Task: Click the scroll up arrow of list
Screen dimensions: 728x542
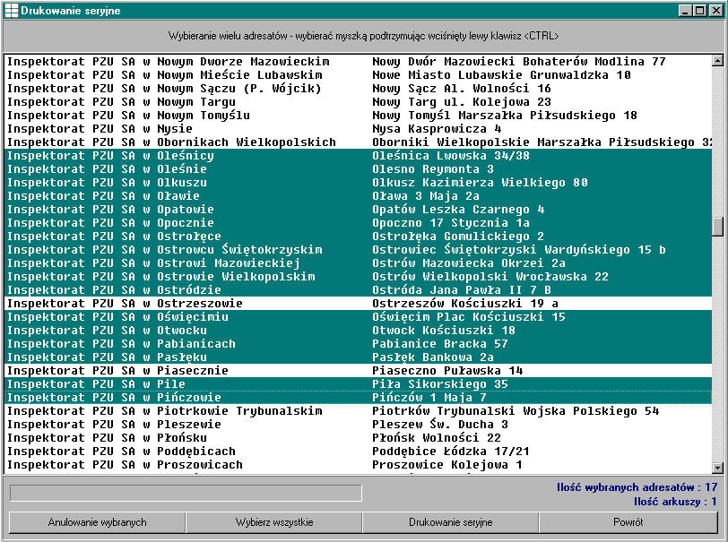Action: [x=717, y=60]
